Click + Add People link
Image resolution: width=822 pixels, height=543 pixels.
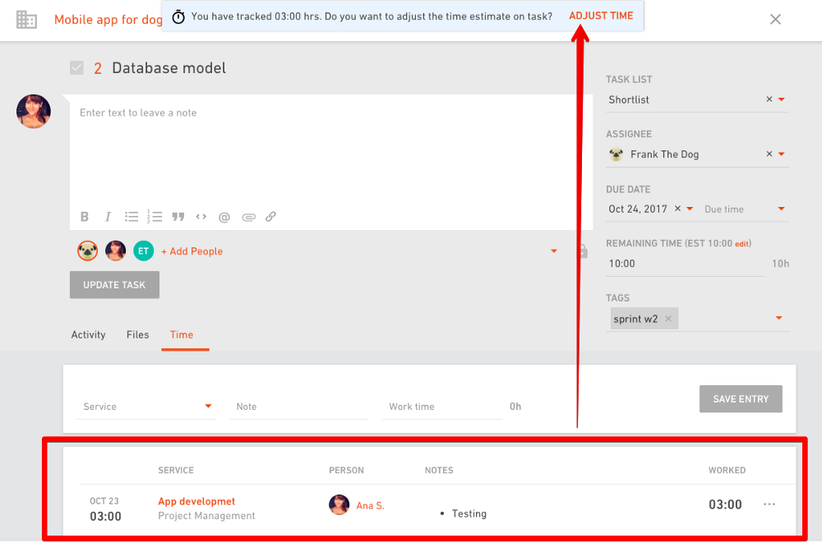192,251
